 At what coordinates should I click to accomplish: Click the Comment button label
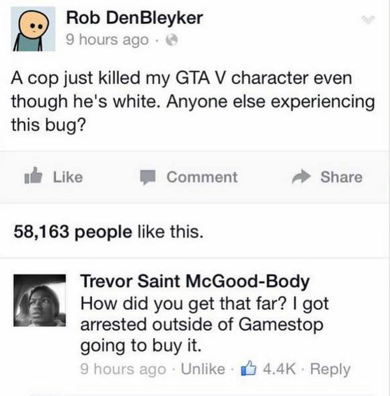(202, 177)
